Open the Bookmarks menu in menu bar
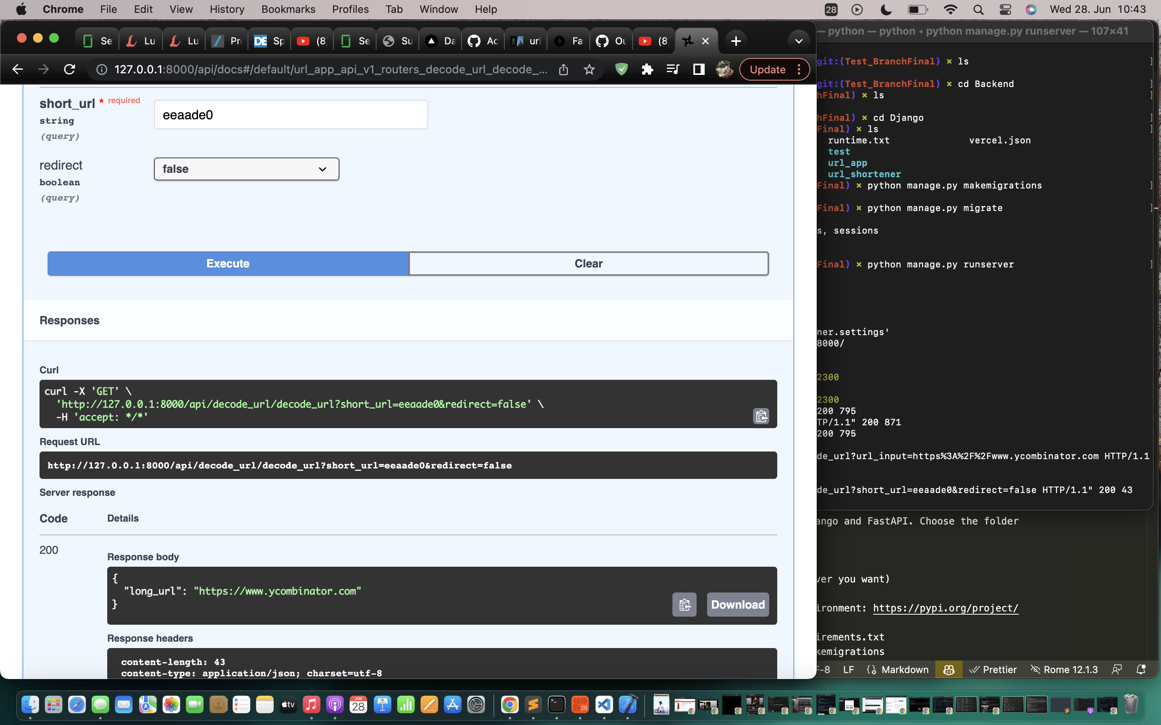The width and height of the screenshot is (1161, 725). pos(288,9)
